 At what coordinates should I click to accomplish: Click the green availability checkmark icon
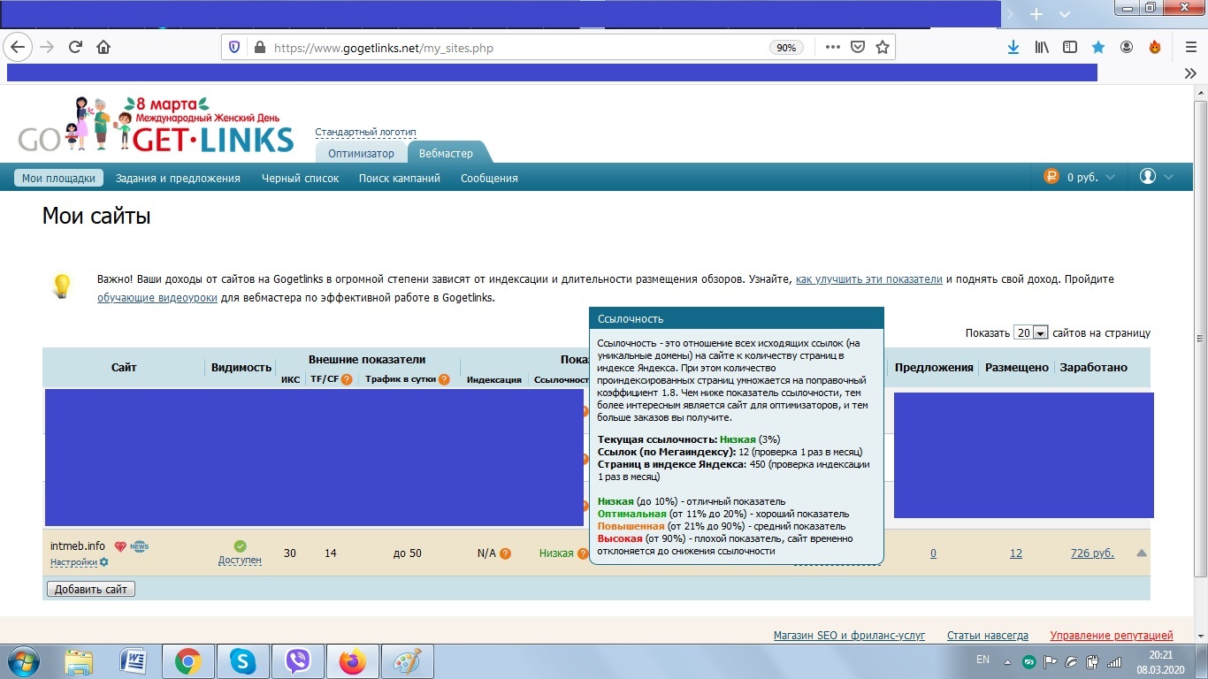tap(240, 546)
